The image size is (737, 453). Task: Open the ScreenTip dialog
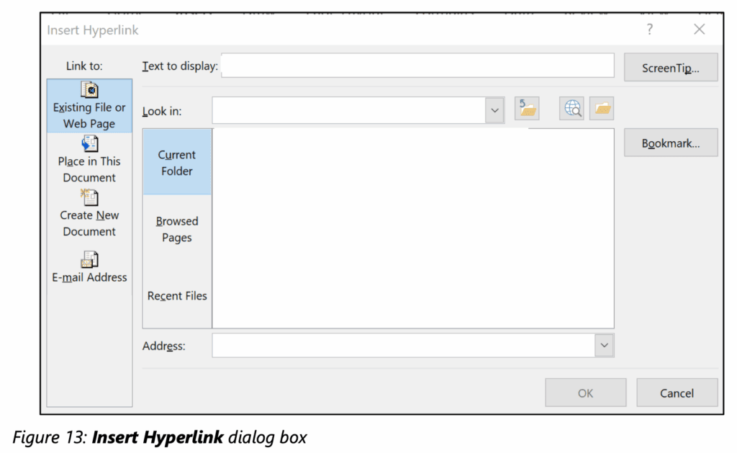670,66
